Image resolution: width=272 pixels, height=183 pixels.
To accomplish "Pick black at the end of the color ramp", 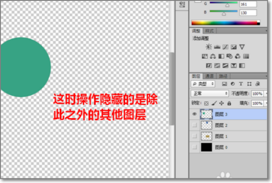I will [x=258, y=24].
